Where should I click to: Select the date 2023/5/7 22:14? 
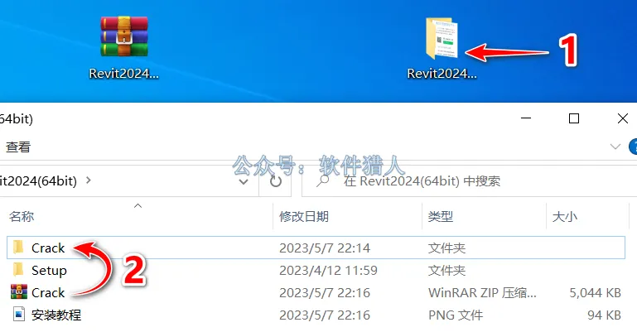coord(325,248)
